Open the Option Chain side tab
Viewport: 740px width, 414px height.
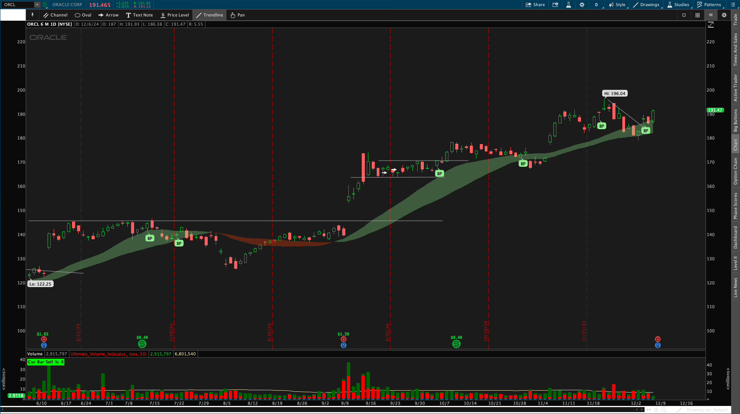tap(735, 171)
